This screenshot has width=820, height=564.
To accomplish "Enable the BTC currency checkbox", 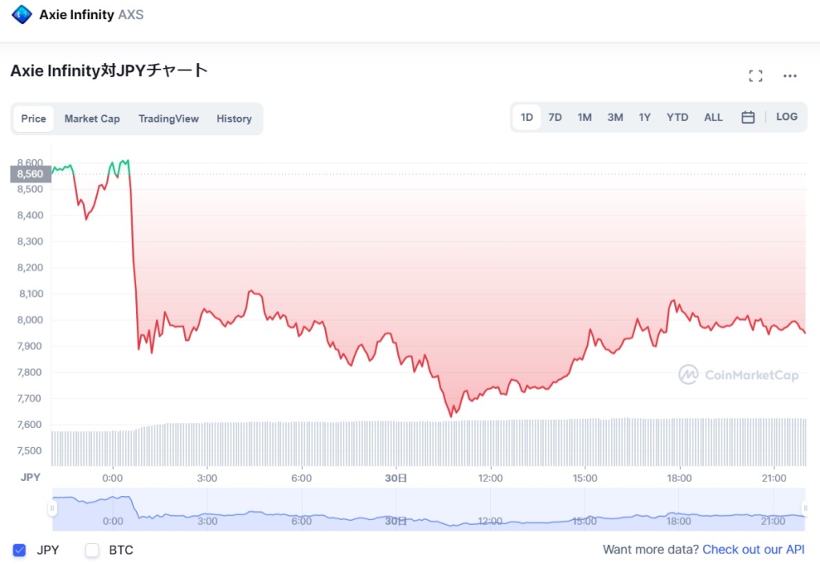I will point(92,550).
